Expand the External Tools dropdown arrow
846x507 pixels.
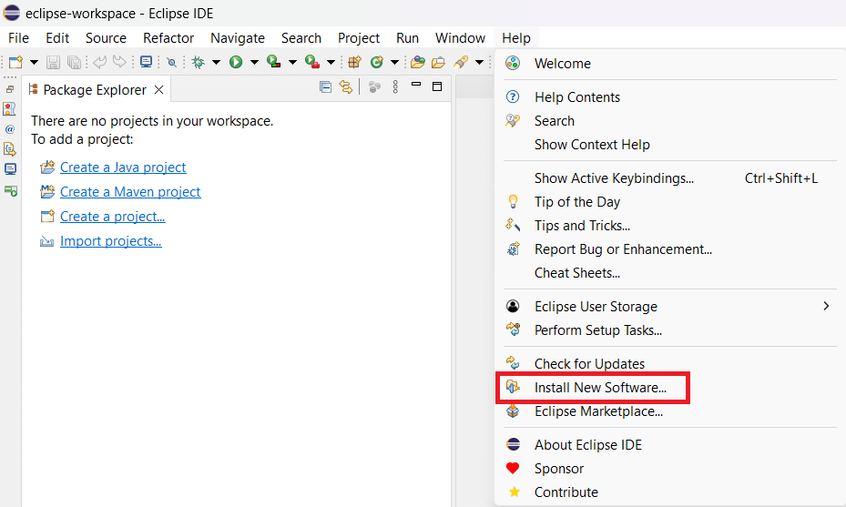click(x=331, y=63)
